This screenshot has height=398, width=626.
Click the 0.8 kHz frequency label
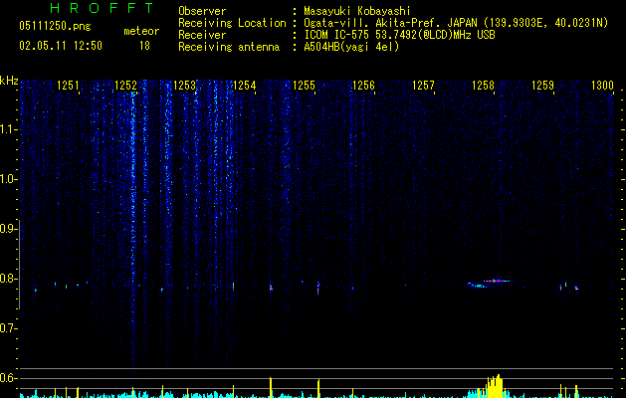(8, 279)
